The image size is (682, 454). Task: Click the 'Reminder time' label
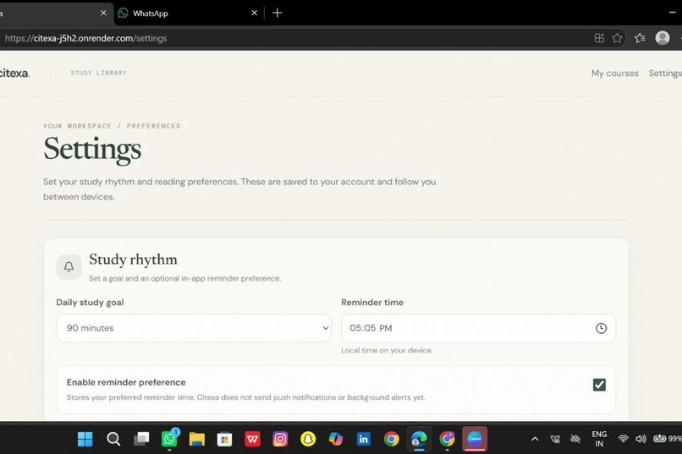pyautogui.click(x=371, y=303)
